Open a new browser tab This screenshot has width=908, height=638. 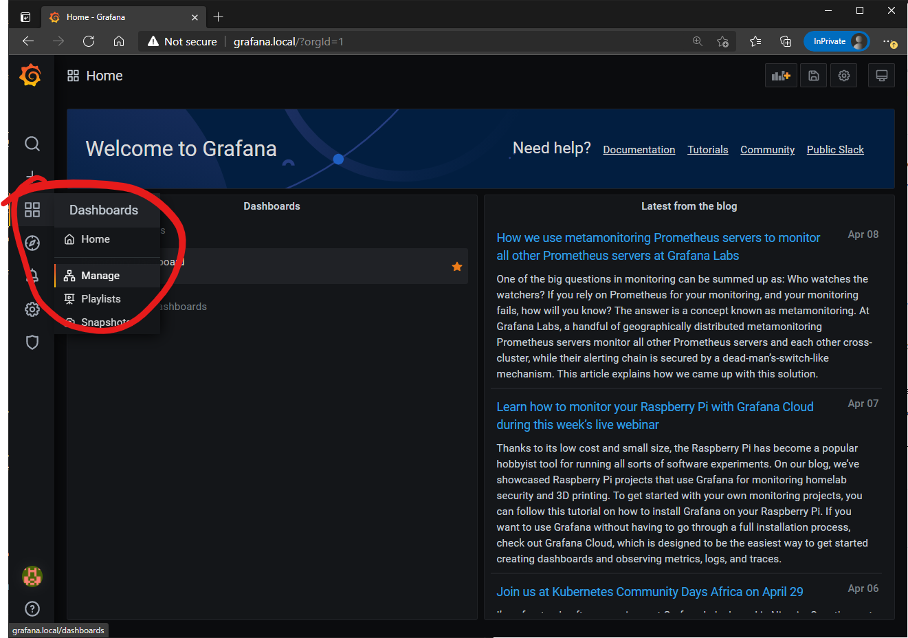click(x=219, y=17)
